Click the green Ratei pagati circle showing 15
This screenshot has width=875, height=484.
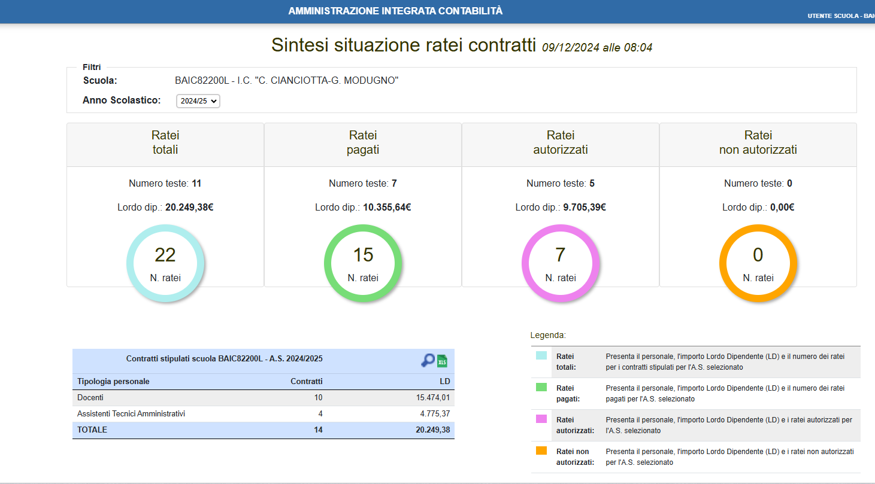tap(363, 263)
